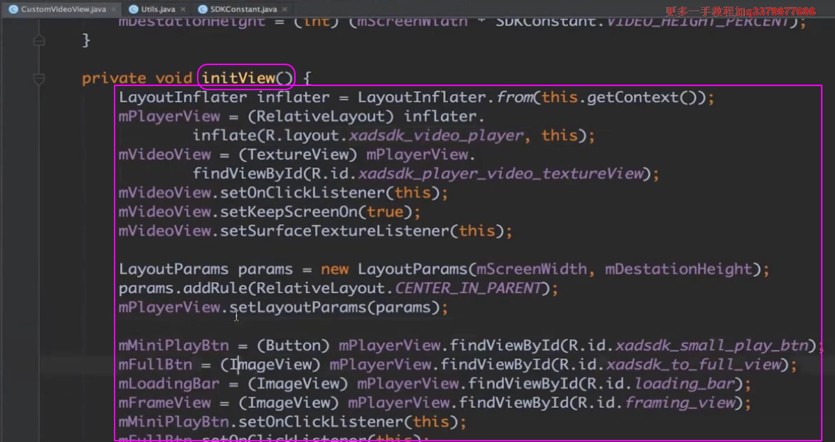Place cursor on CENTER_IN_PARENT constant
This screenshot has width=835, height=442.
point(468,288)
